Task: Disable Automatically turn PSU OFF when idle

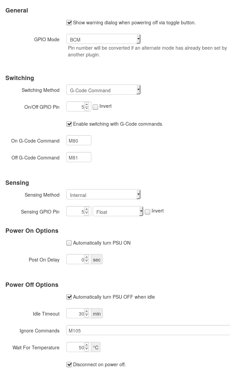Action: [x=69, y=297]
